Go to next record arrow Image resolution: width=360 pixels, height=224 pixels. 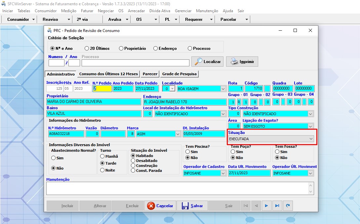point(266,206)
